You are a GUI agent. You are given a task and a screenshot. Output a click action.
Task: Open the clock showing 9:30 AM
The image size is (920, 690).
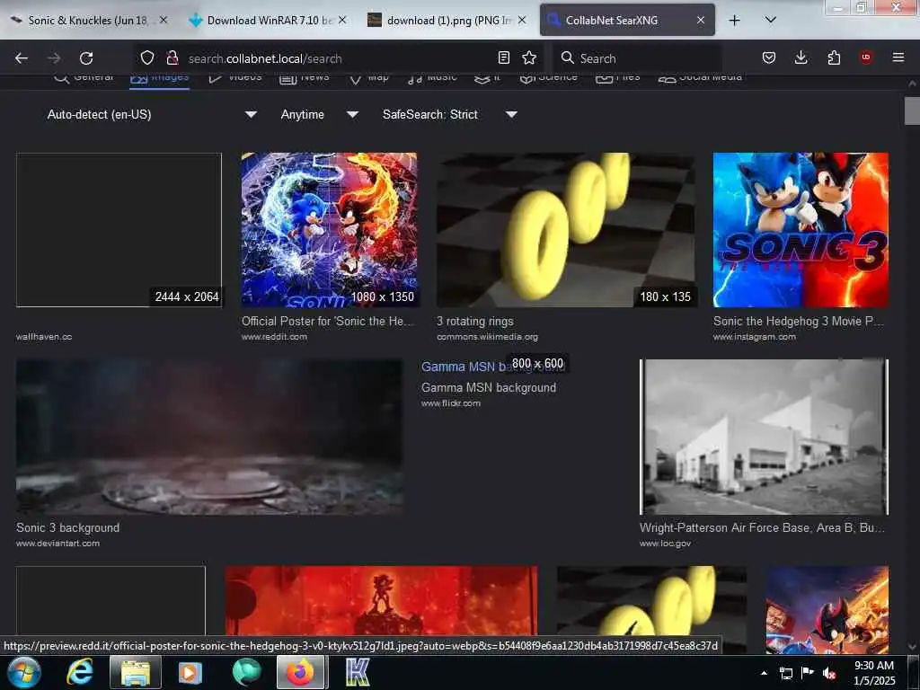click(874, 673)
